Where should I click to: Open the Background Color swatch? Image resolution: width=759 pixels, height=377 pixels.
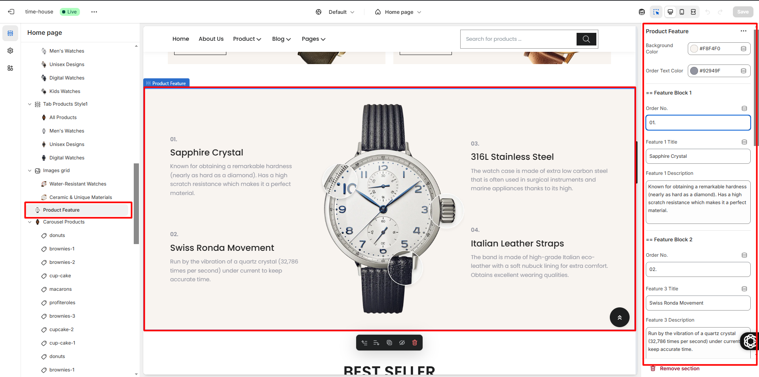tap(694, 49)
